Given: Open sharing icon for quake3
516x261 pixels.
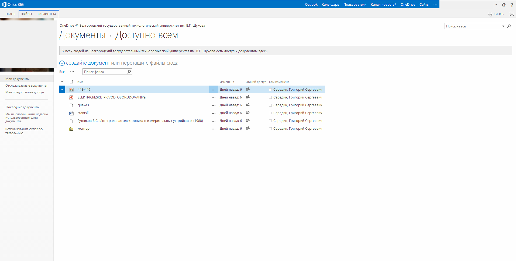Looking at the screenshot, I should pyautogui.click(x=248, y=105).
